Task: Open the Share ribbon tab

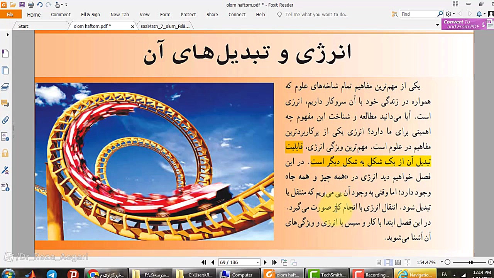Action: click(x=212, y=14)
